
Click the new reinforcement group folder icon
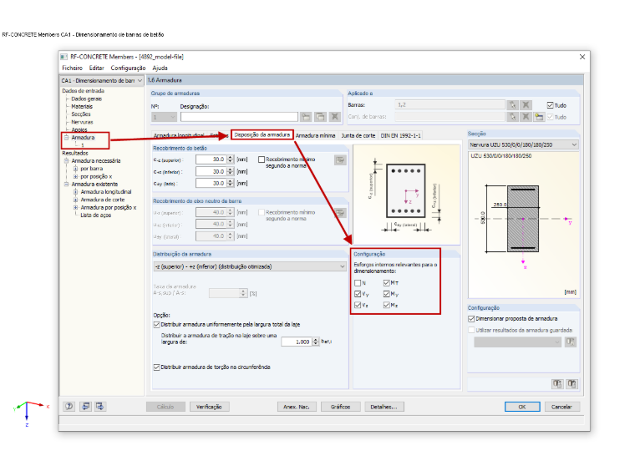point(306,117)
